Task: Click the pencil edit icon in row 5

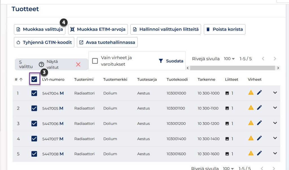Action: coord(259,153)
